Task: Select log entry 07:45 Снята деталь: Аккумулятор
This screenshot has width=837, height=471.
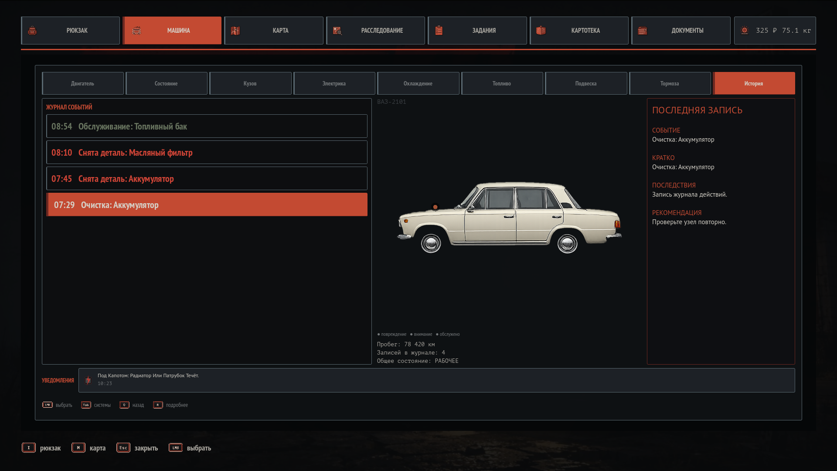Action: 207,179
